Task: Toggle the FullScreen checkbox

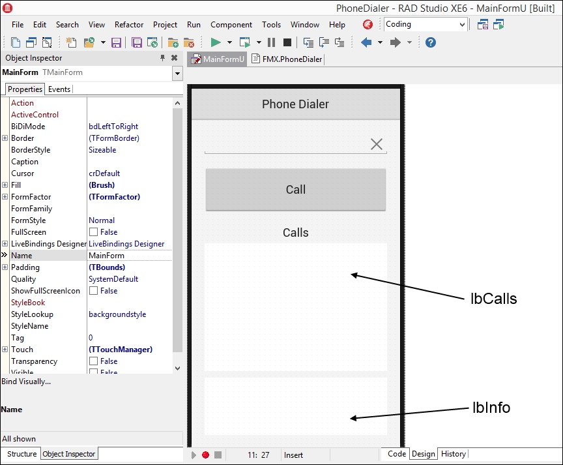Action: [x=93, y=232]
